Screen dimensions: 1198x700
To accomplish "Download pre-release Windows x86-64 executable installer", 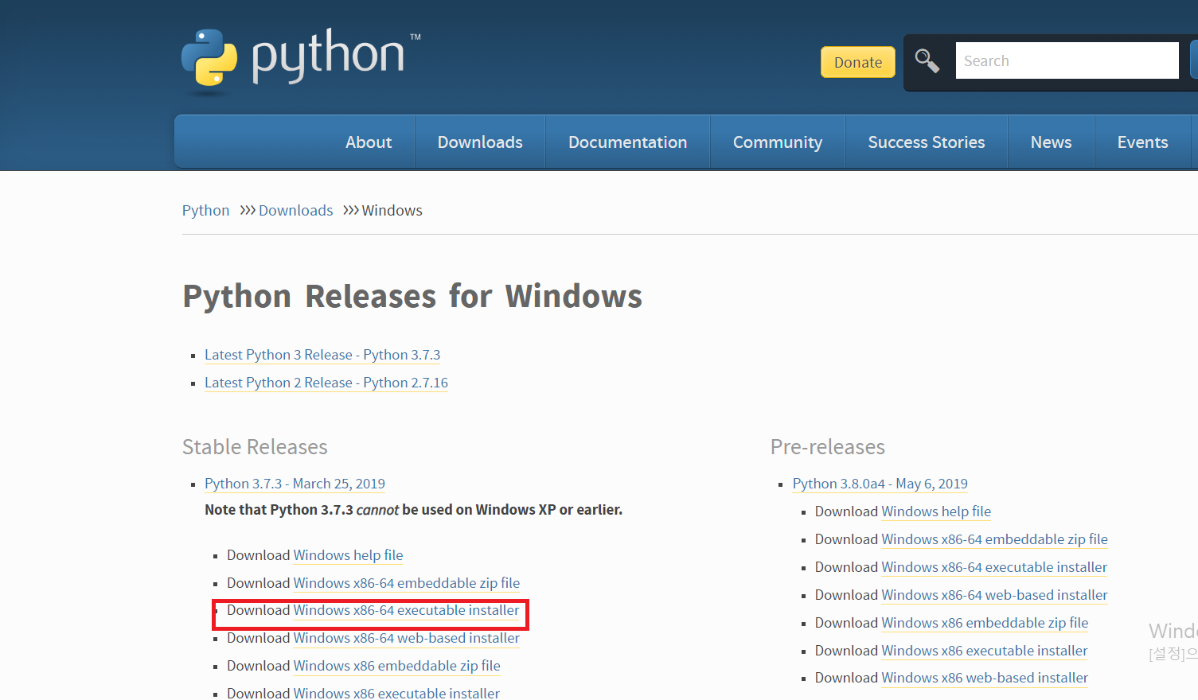I will click(x=995, y=567).
